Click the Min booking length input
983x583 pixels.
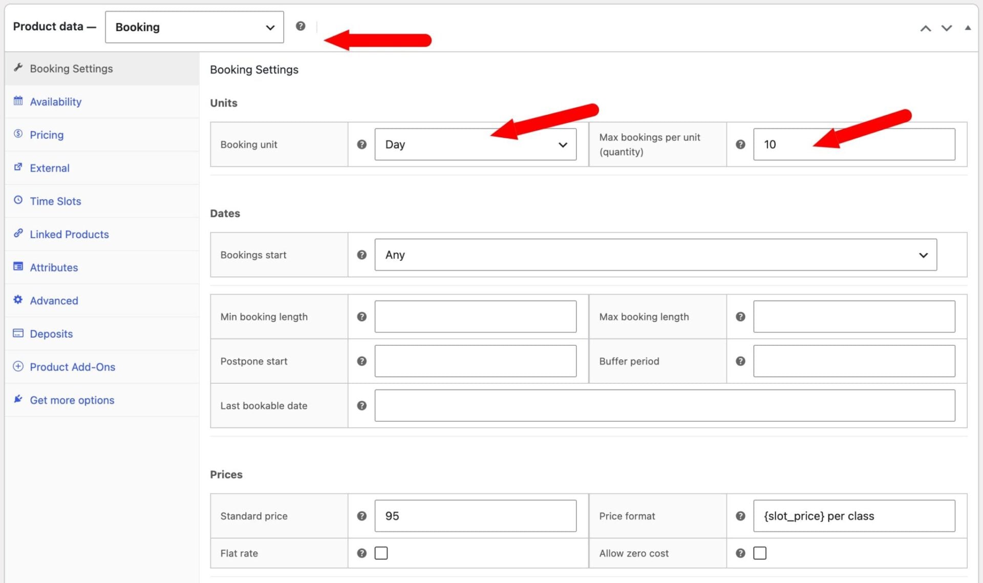[x=476, y=317]
